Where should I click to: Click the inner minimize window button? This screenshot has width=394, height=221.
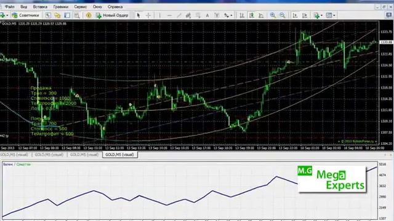pyautogui.click(x=377, y=7)
